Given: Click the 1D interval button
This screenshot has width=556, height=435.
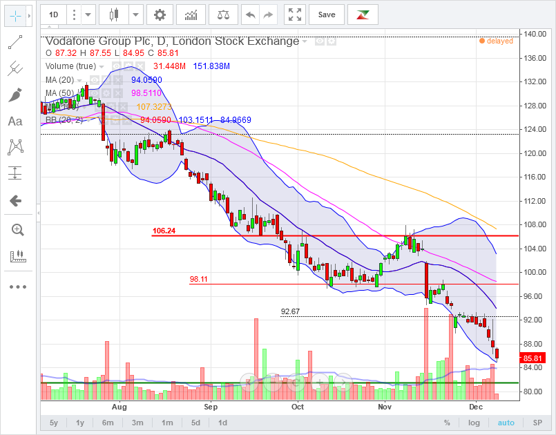Looking at the screenshot, I should click(x=54, y=15).
